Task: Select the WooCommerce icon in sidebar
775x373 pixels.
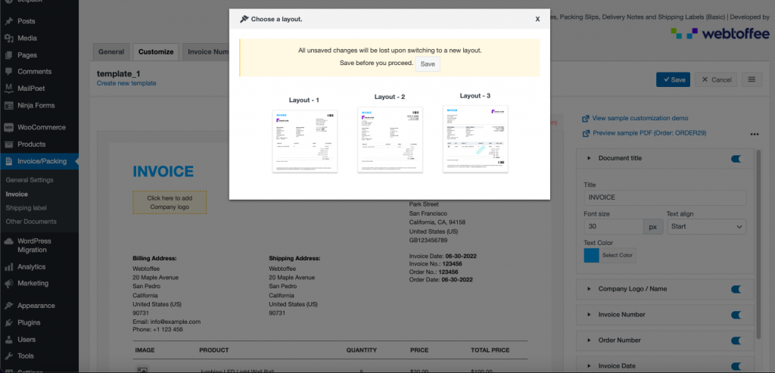Action: coord(8,127)
